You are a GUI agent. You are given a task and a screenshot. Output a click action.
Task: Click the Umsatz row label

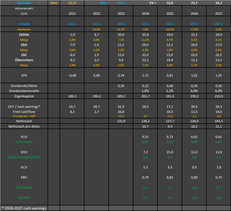point(24,24)
